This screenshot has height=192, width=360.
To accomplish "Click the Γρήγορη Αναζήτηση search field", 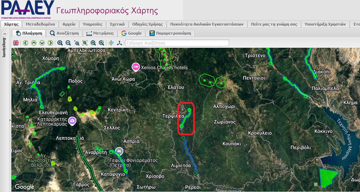I will (x=177, y=43).
